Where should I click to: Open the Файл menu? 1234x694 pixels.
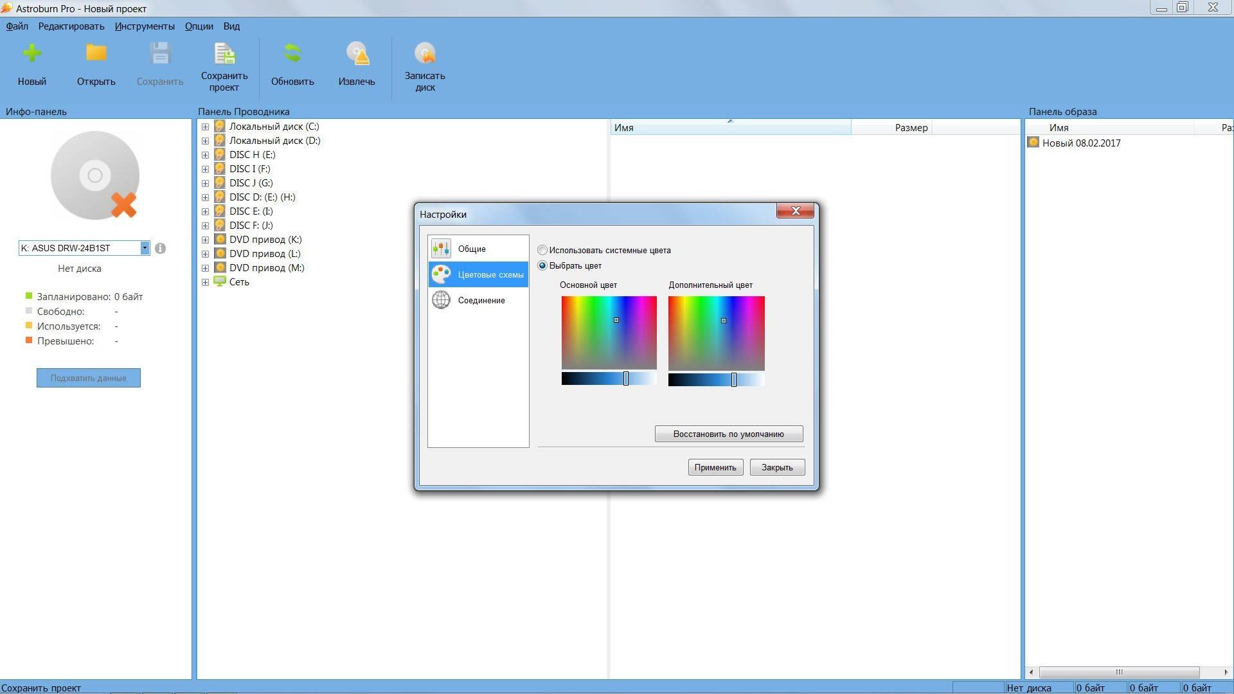point(17,26)
